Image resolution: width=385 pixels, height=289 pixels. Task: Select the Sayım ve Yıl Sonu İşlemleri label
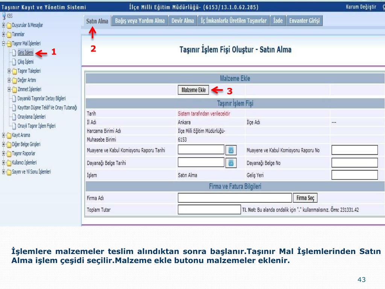(32, 172)
